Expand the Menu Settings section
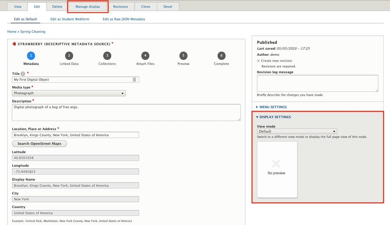Screen dimensions: 390x225 tap(273, 107)
